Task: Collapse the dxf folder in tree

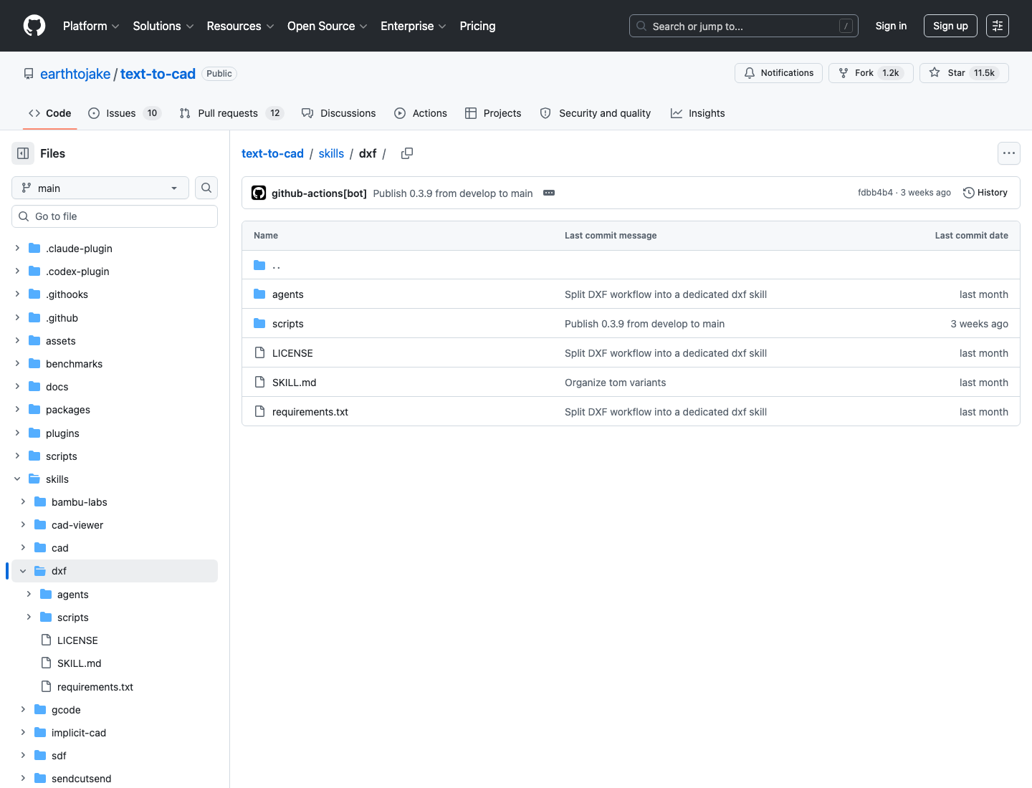Action: [23, 571]
